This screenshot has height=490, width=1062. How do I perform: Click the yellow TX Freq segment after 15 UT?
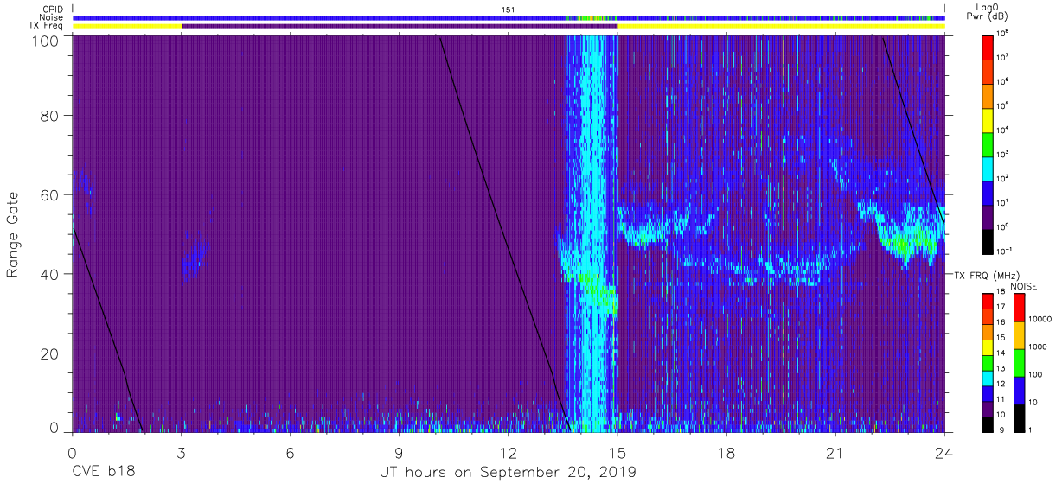[x=781, y=26]
